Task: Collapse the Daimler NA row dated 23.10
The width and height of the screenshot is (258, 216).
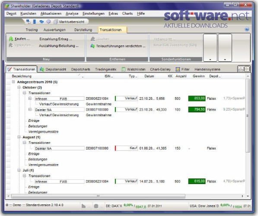Action: point(30,109)
